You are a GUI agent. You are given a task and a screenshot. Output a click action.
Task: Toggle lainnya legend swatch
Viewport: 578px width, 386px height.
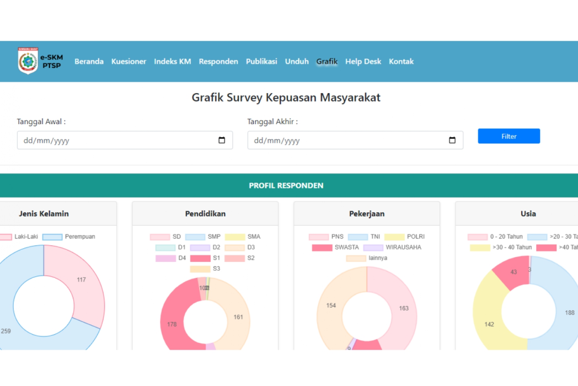click(356, 258)
